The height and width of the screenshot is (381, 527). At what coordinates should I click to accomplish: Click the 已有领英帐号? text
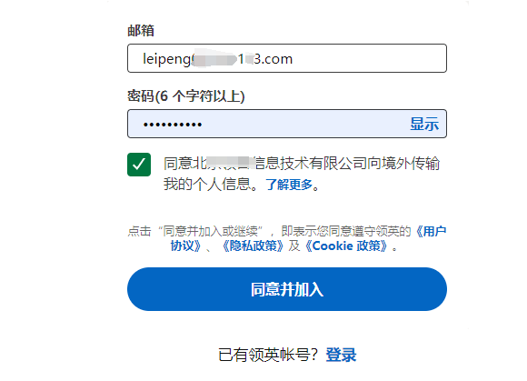tap(268, 356)
